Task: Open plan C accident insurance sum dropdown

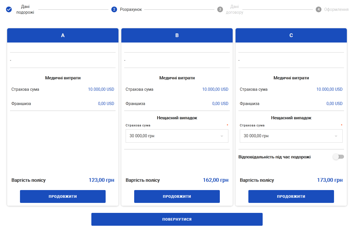Action: [287, 136]
